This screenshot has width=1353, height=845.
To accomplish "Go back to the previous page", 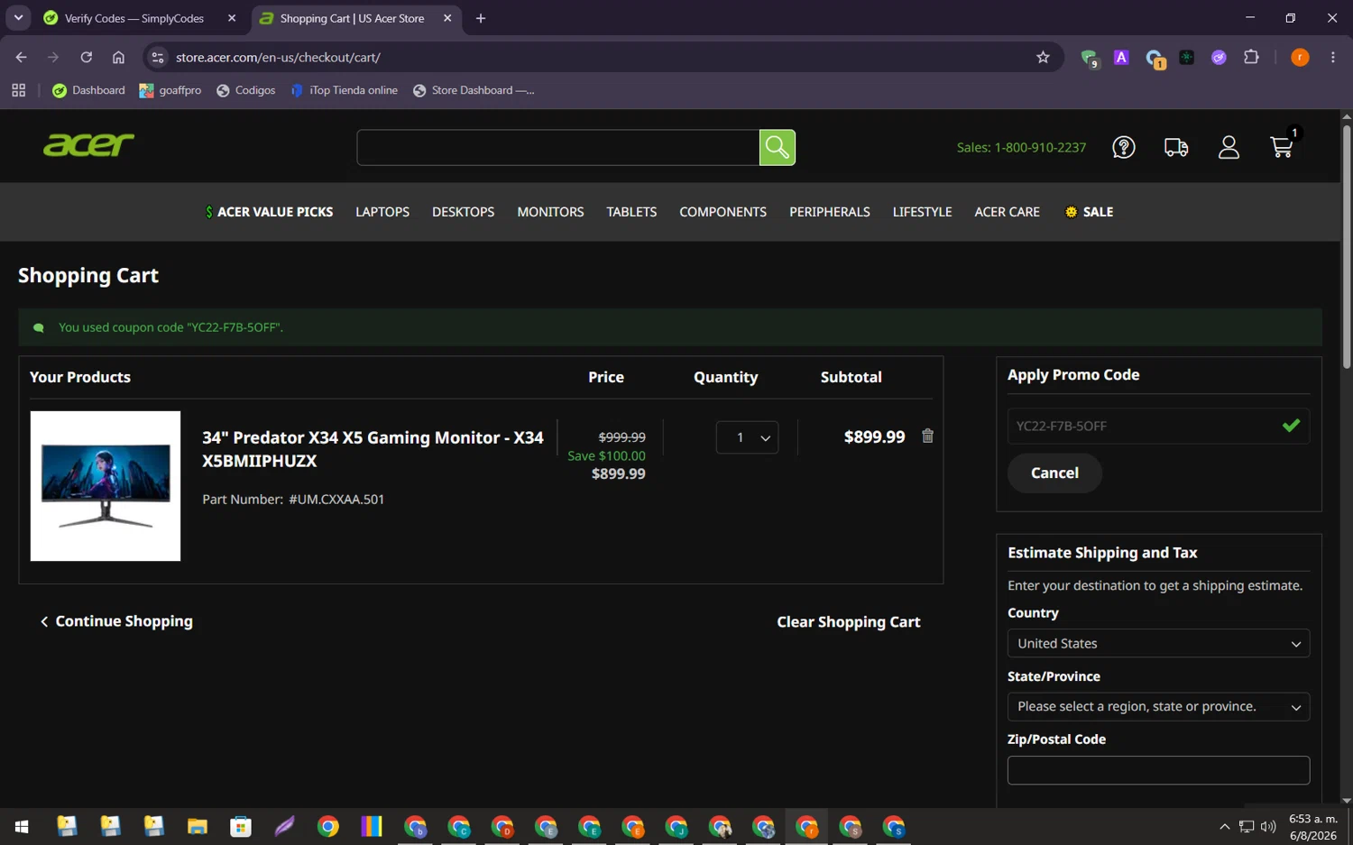I will [21, 57].
